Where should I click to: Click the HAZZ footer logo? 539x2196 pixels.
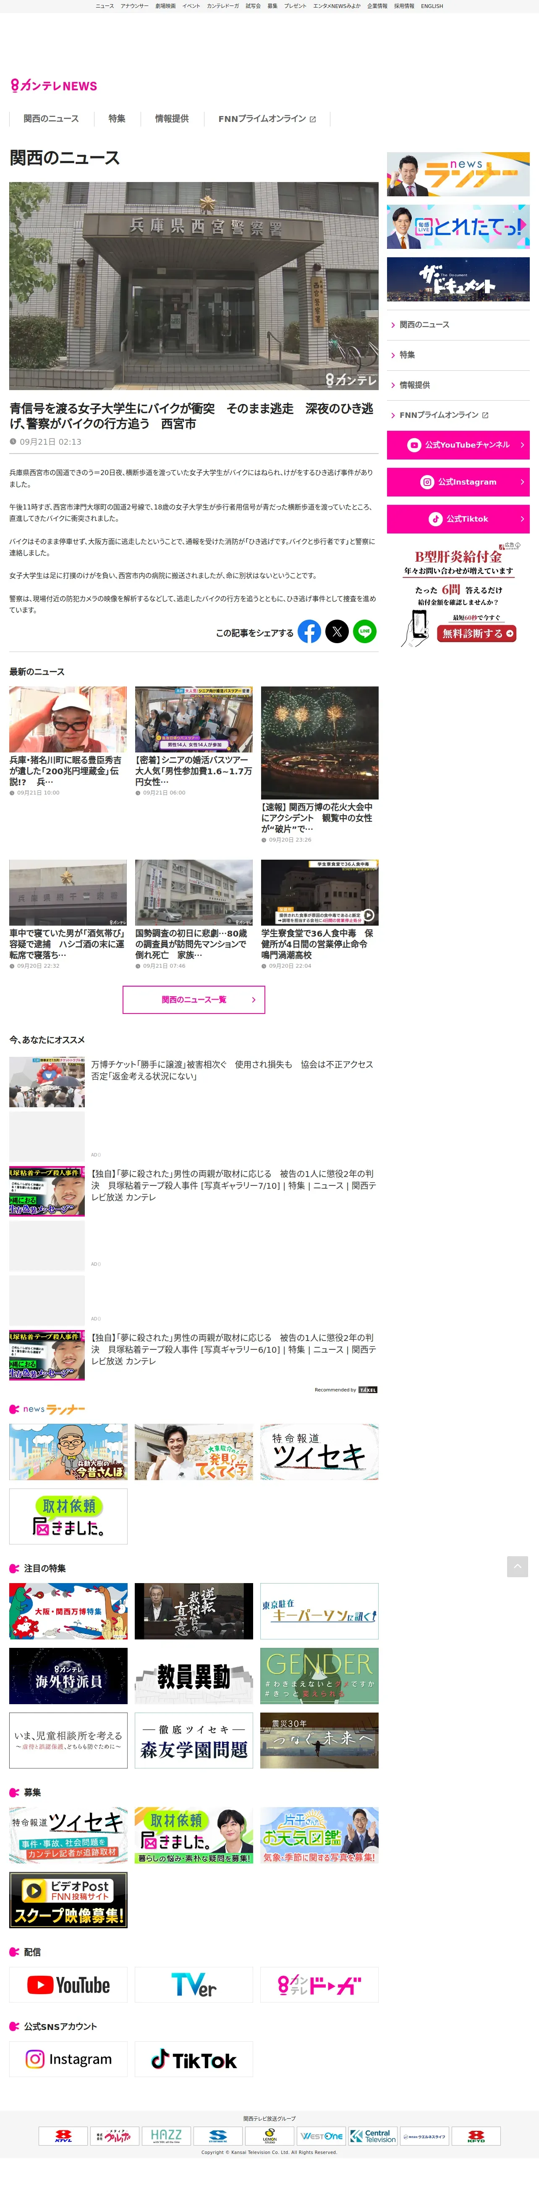(166, 2135)
